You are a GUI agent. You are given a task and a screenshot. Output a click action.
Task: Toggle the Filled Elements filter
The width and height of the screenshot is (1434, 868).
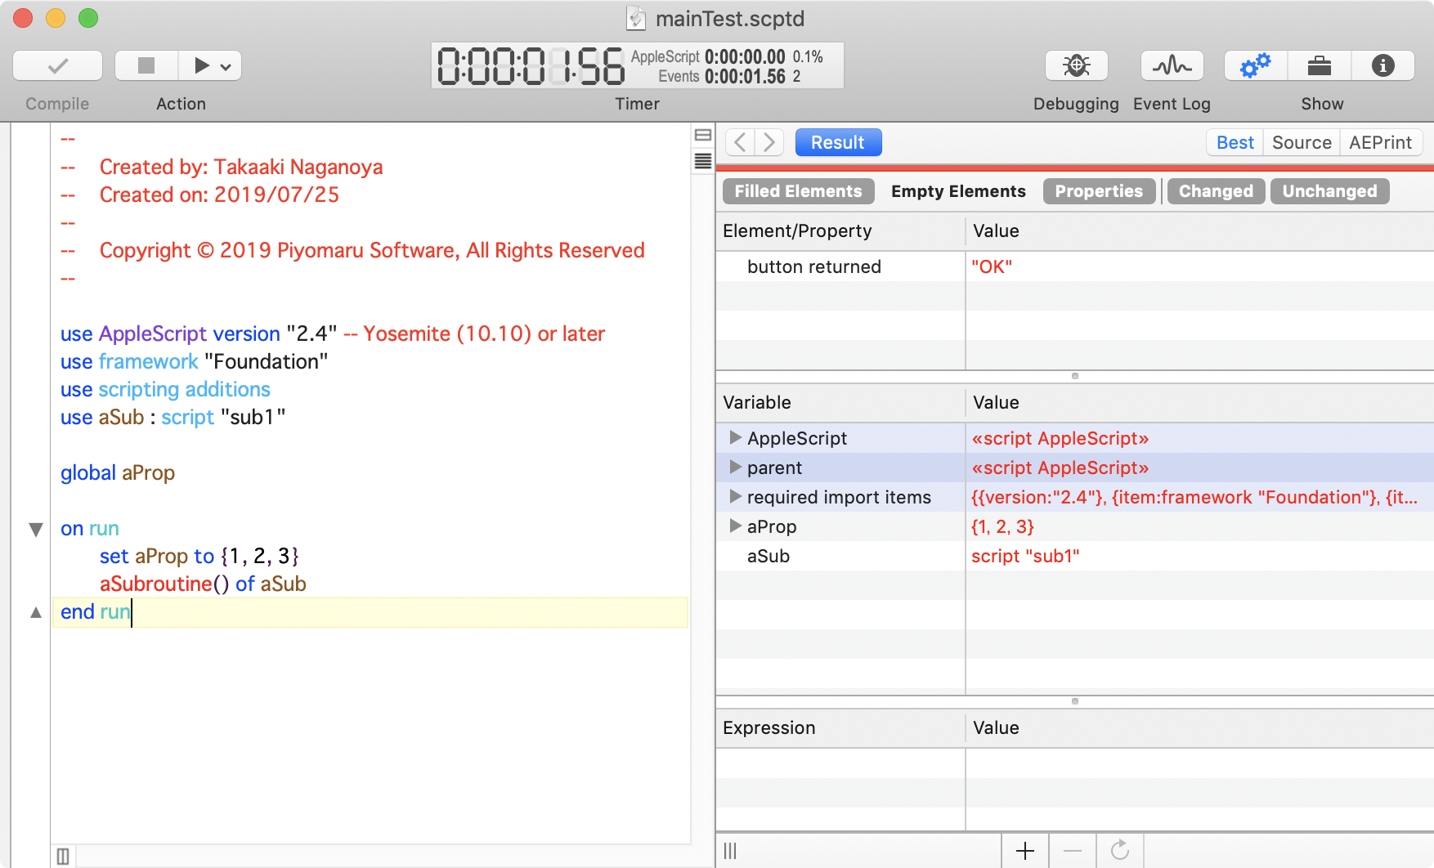click(797, 190)
